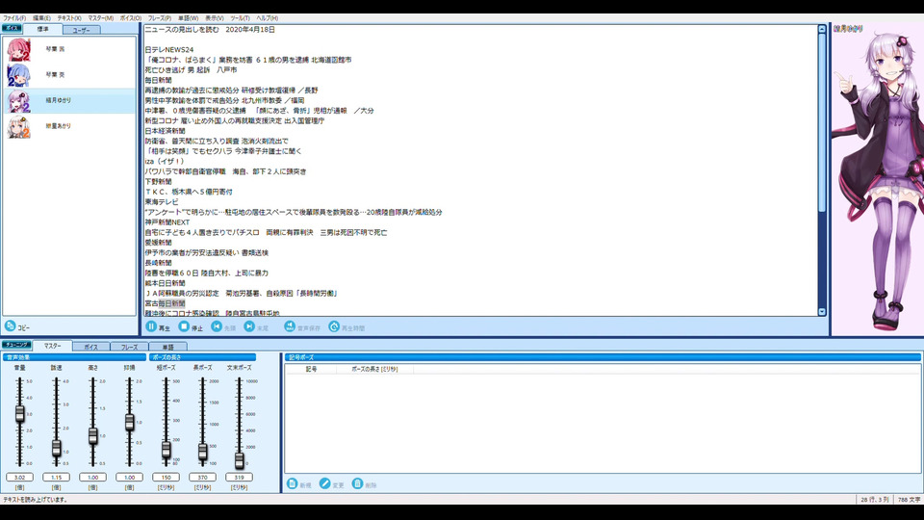Screen dimensions: 924x520
Task: Click the line 毎日新聞 in editor
Action: 159,80
